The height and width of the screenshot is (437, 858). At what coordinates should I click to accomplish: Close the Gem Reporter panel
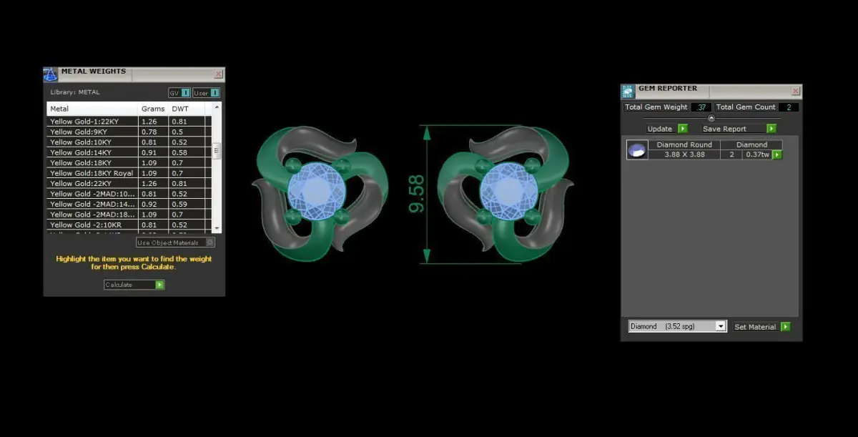coord(796,91)
